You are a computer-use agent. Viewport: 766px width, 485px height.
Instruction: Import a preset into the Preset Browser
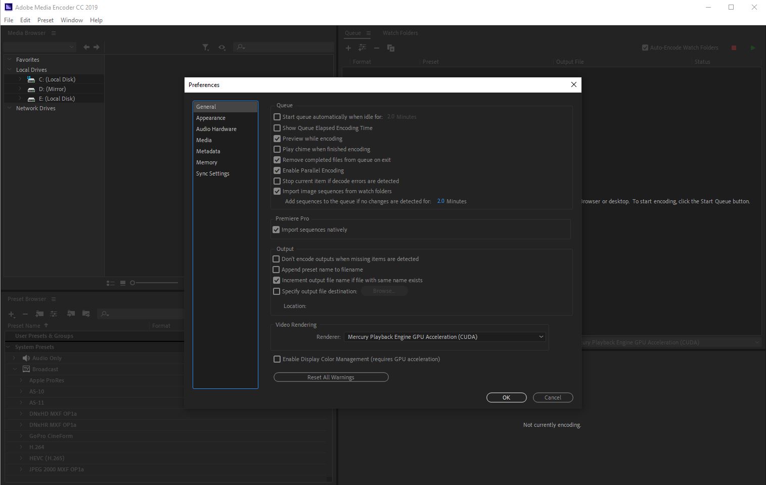click(71, 314)
